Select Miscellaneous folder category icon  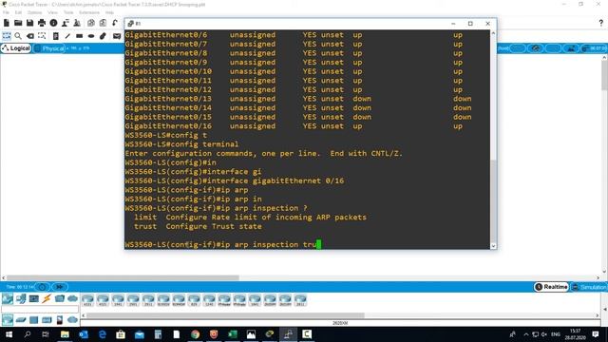pos(60,298)
